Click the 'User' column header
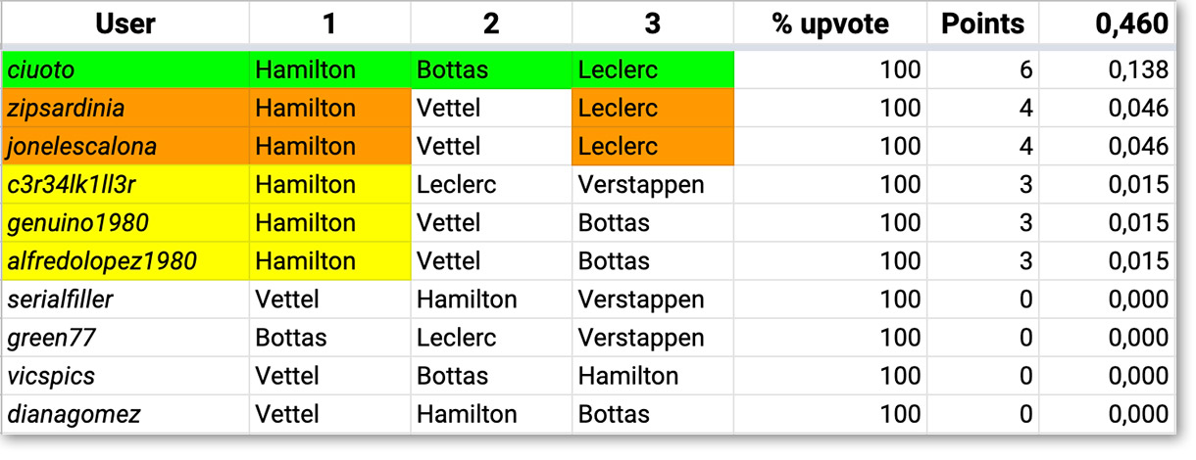 [x=126, y=24]
